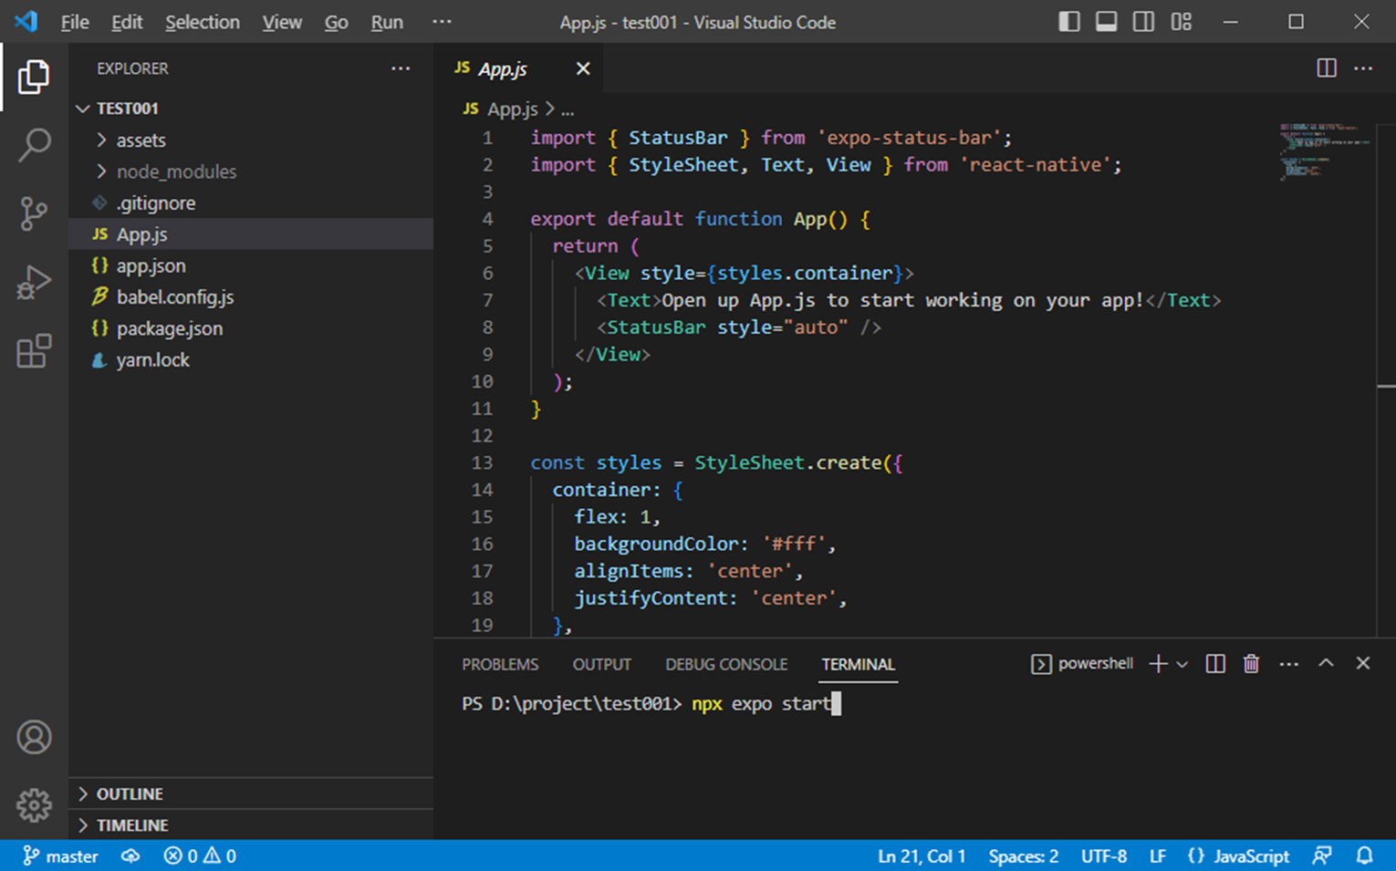
Task: Toggle primary side bar layout icon
Action: coord(1069,22)
